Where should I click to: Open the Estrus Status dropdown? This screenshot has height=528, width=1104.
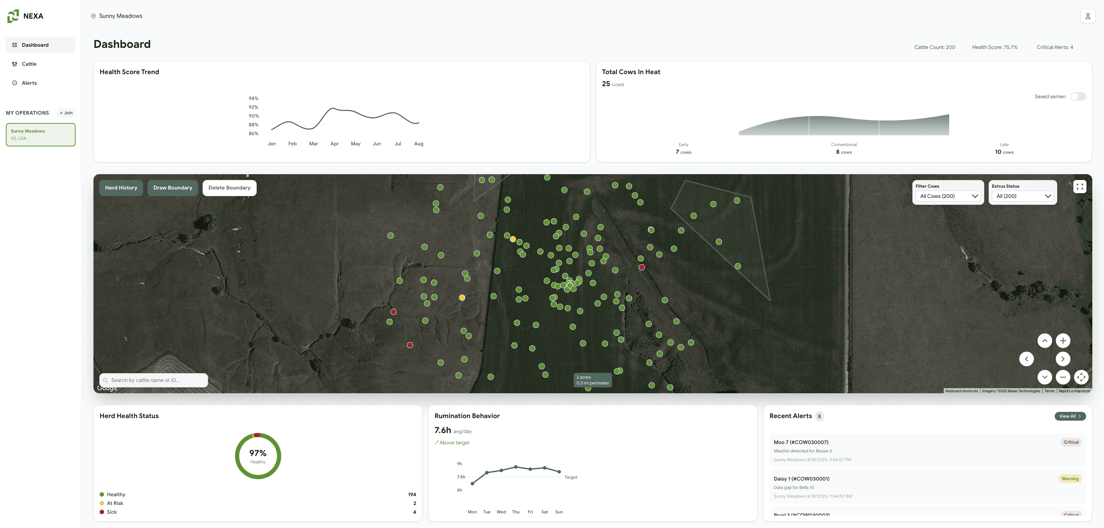coord(1023,196)
